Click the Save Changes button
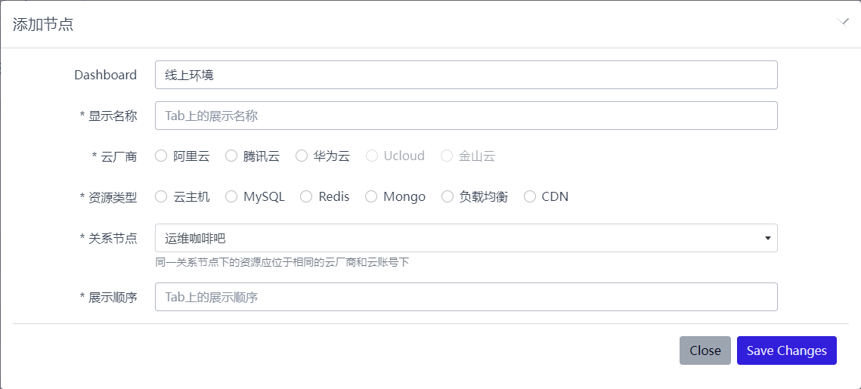Viewport: 861px width, 389px height. click(x=786, y=350)
